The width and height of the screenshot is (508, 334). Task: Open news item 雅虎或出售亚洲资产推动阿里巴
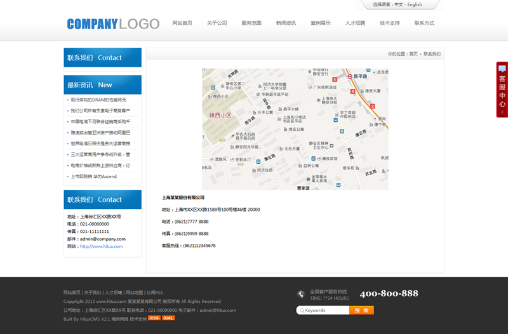pyautogui.click(x=100, y=133)
